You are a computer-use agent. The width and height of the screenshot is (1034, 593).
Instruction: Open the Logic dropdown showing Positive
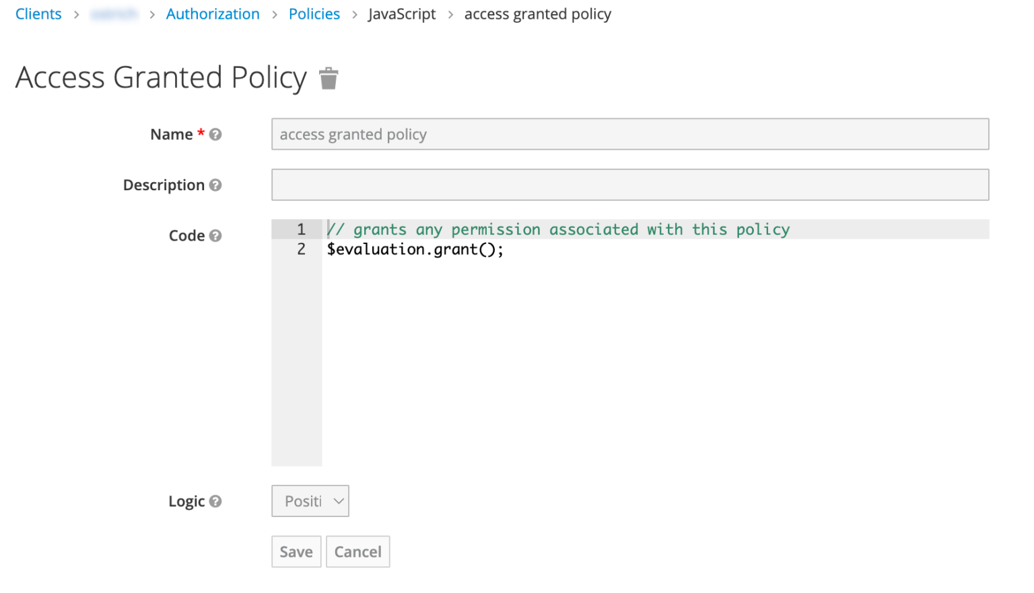(x=310, y=501)
